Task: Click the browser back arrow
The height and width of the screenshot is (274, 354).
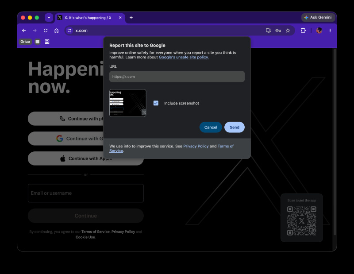Action: coord(24,31)
